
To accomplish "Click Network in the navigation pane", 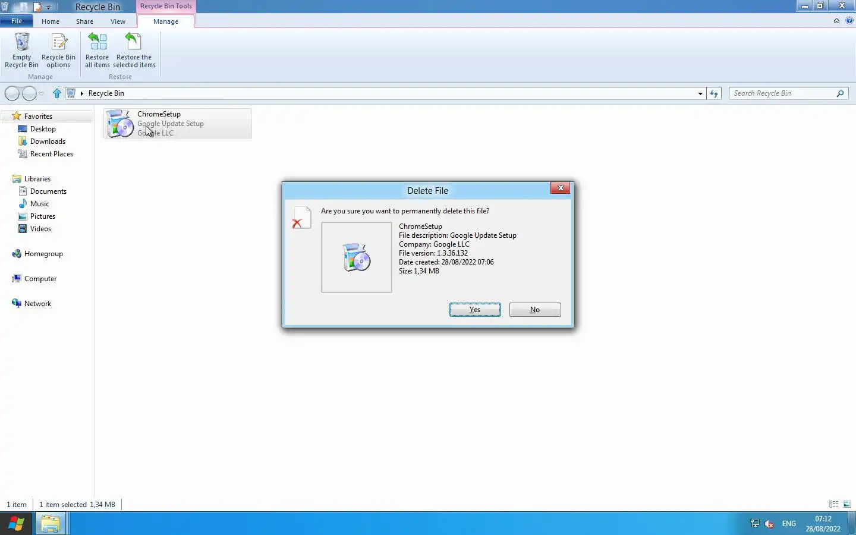I will tap(37, 304).
